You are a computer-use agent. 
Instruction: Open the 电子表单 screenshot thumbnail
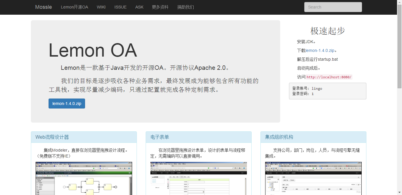199,178
